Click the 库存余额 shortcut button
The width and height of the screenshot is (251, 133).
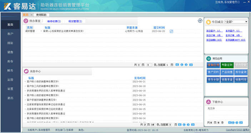click(213, 80)
